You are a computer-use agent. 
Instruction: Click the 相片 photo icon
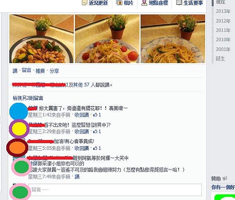coord(119,3)
